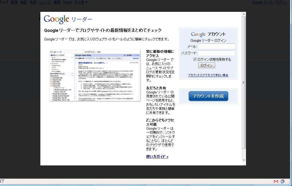Toggle the ログイン状態を保持する checkbox
The width and height of the screenshot is (292, 186).
[x=195, y=59]
